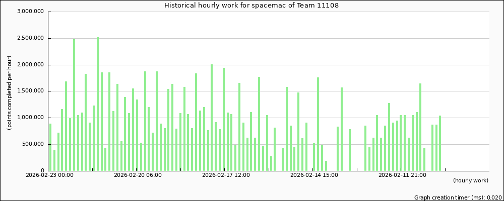Select the 2026-02-20 06:00 date label
Screen dimensions: 504x201
click(138, 175)
